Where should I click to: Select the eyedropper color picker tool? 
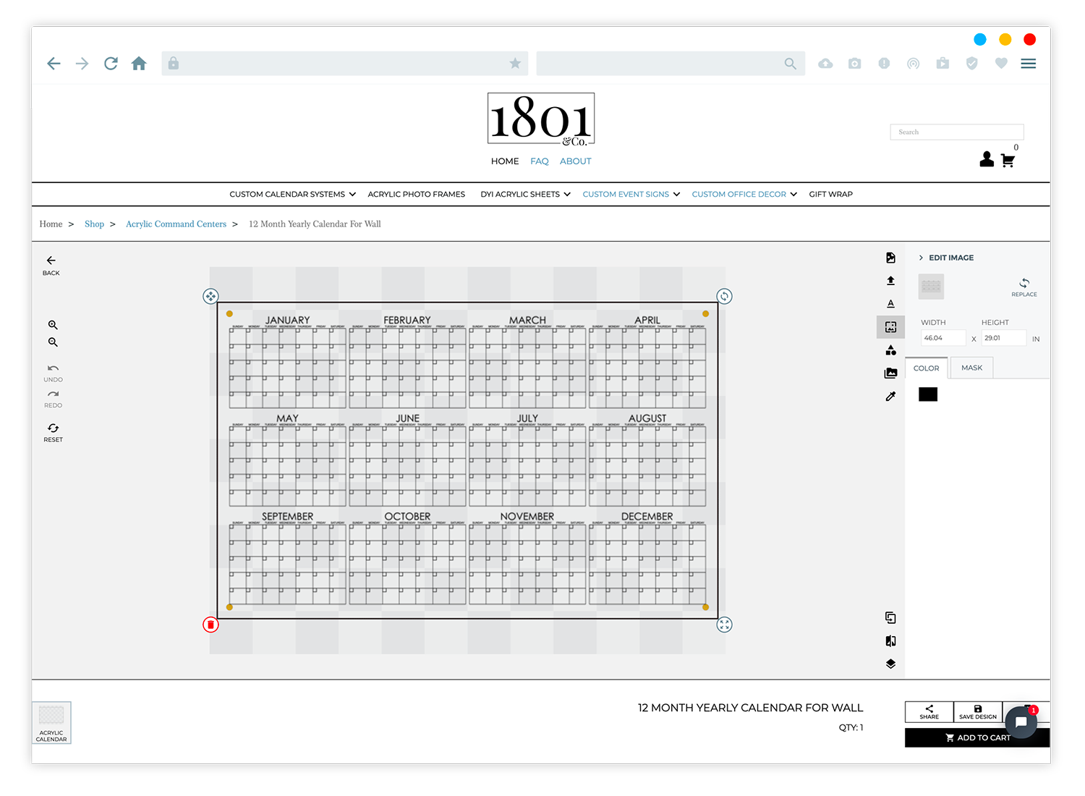[890, 397]
